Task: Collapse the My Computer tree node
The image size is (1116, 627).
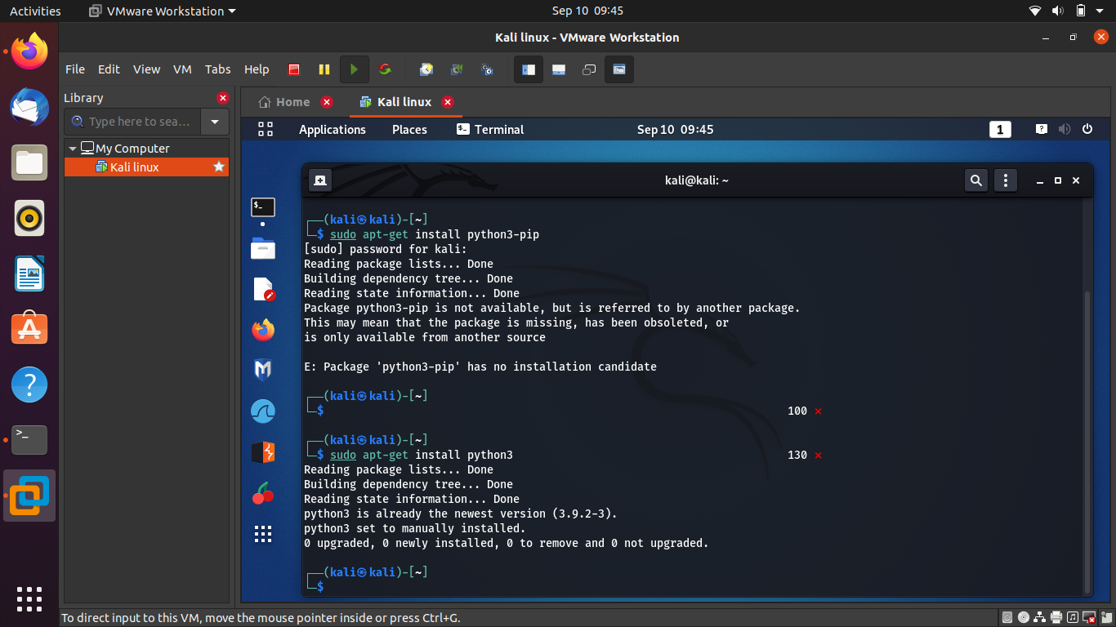Action: (73, 149)
